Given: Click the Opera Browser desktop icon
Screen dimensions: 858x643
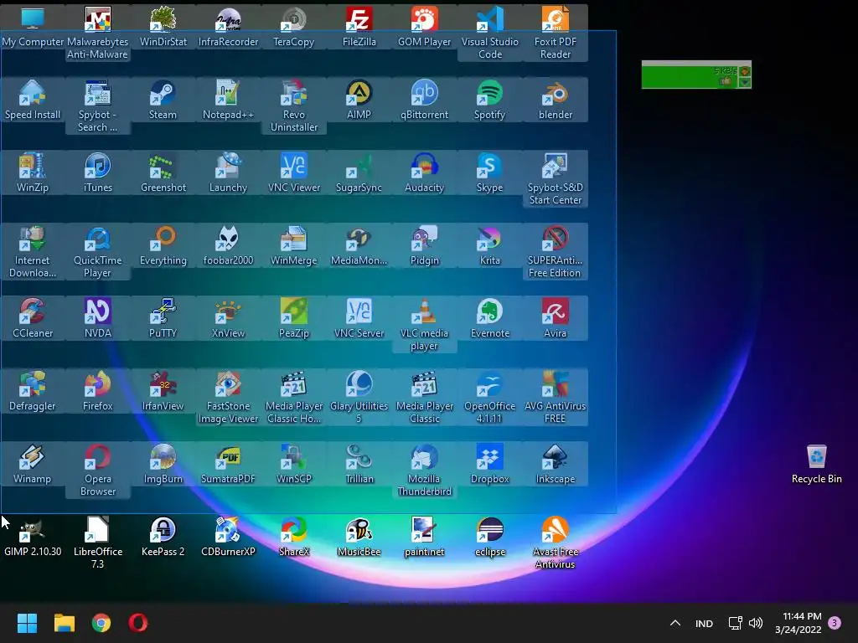Looking at the screenshot, I should (x=97, y=470).
